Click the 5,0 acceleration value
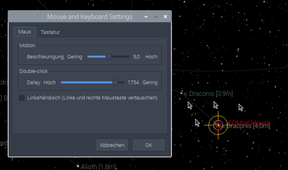This screenshot has width=288, height=170. 136,57
